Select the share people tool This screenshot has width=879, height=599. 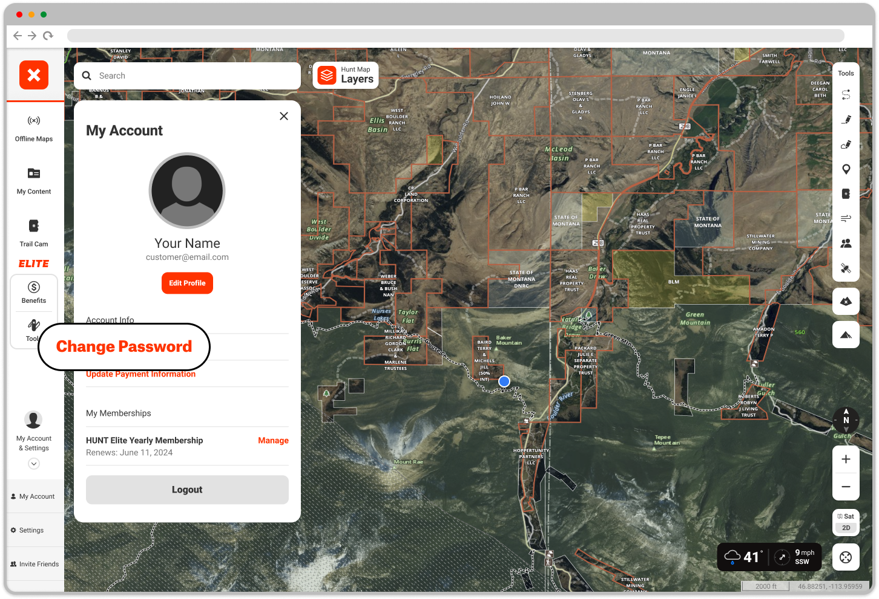coord(846,243)
